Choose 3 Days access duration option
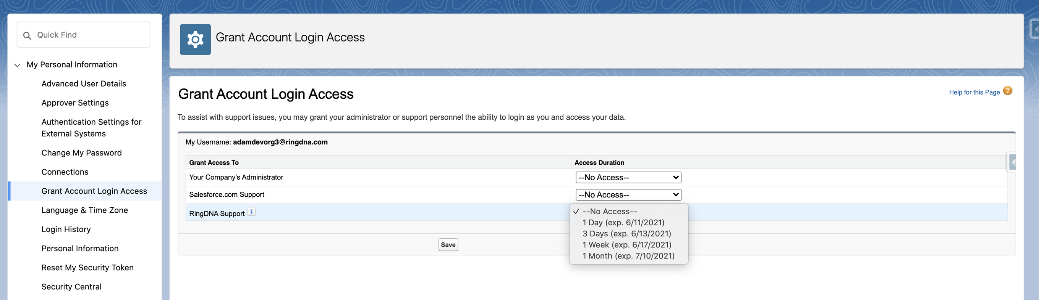 626,234
